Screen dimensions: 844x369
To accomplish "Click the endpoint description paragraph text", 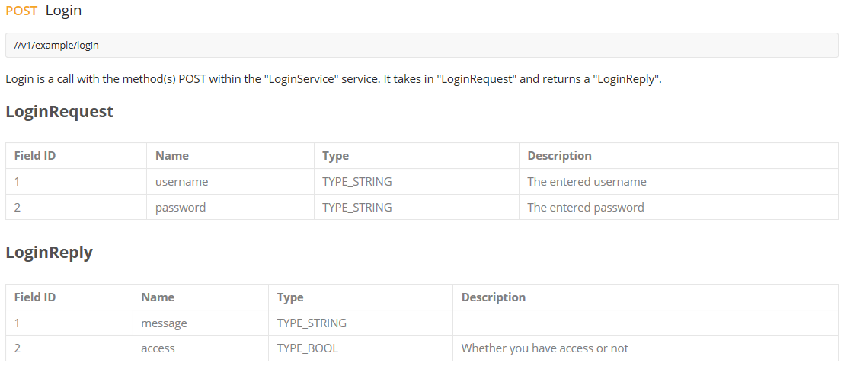I will tap(333, 80).
